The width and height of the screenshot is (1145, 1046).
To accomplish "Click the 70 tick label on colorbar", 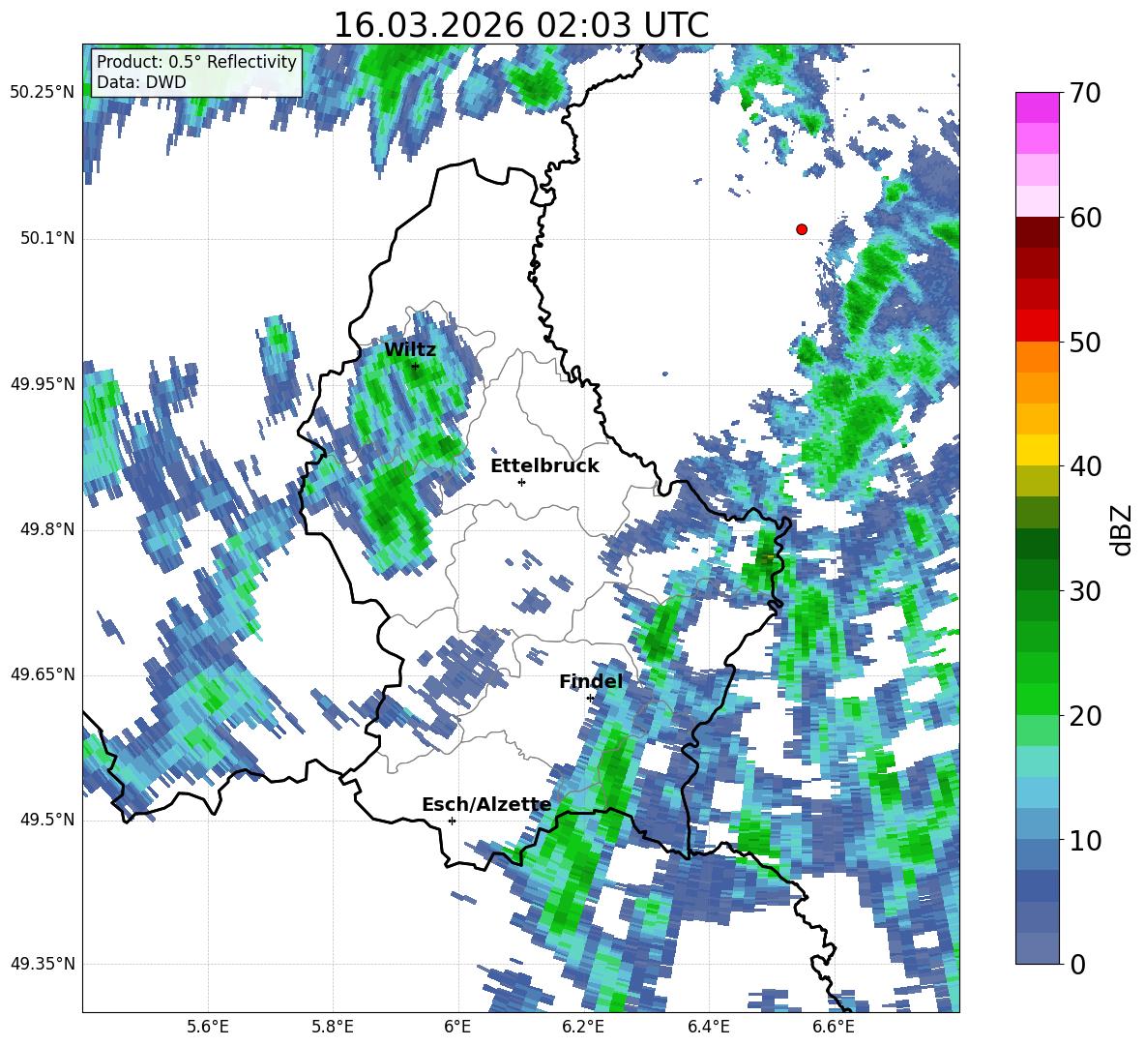I will point(1085,94).
